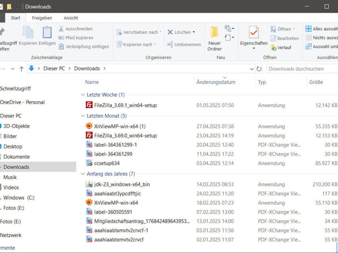This screenshot has width=338, height=253.
Task: Click PDF icon of label-360505591
Action: point(89,212)
